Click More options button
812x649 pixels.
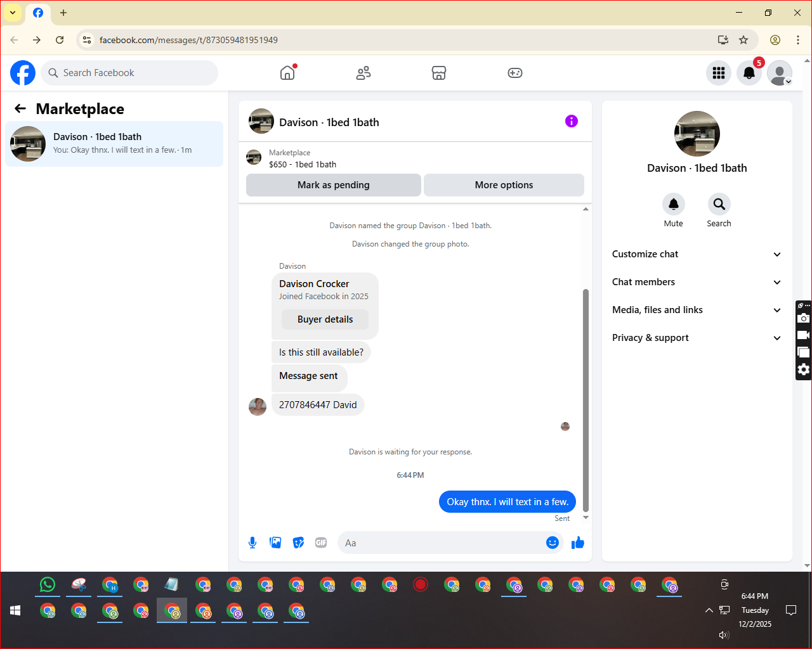[504, 185]
